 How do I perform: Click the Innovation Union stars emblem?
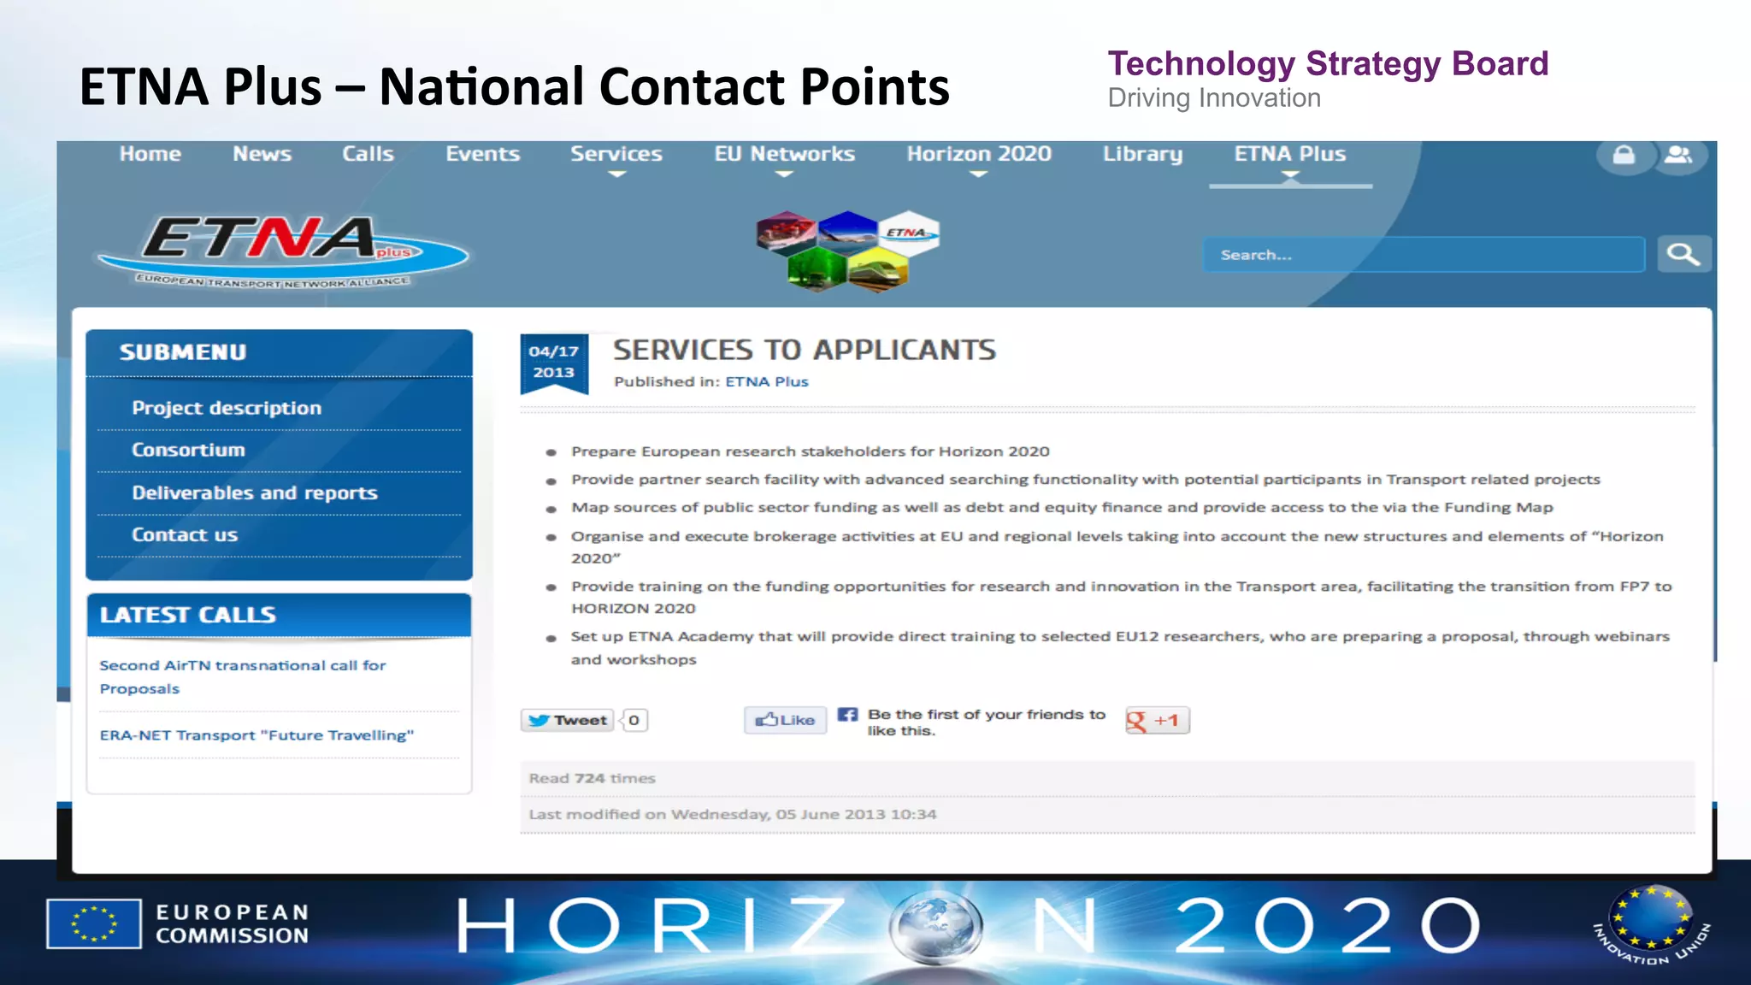[x=1651, y=924]
